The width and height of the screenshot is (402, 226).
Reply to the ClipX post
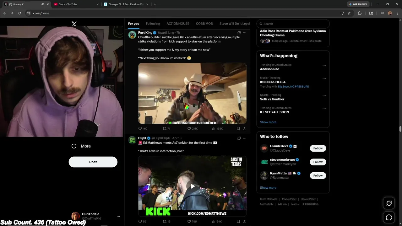point(142,221)
